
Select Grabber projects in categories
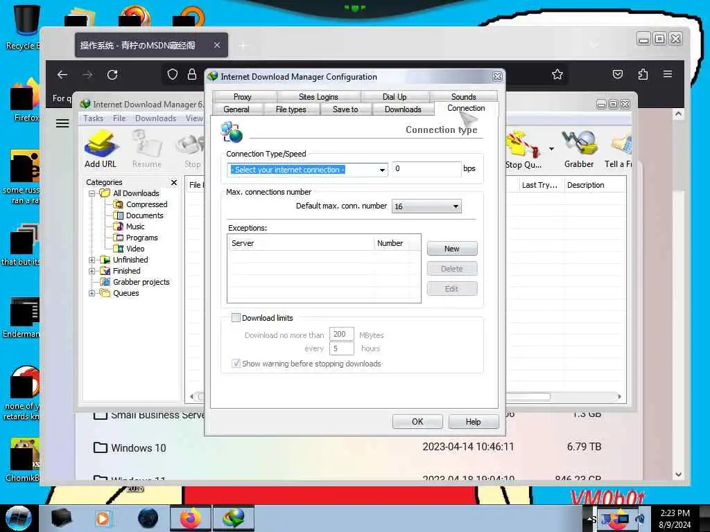(141, 282)
